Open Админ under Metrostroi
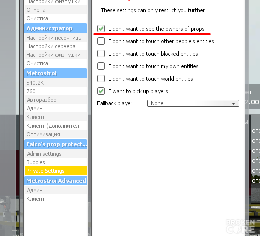The height and width of the screenshot is (236, 260). [x=56, y=108]
